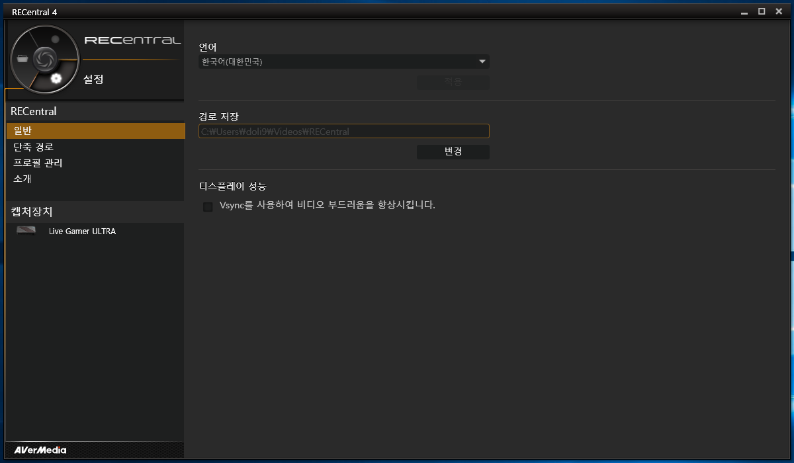Click the record dot on the dial

pos(56,39)
